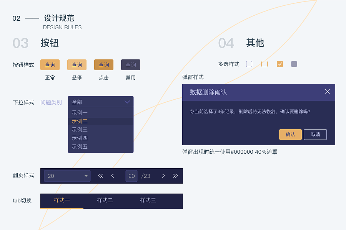Click the arrow icon on the page-size selector

point(86,176)
